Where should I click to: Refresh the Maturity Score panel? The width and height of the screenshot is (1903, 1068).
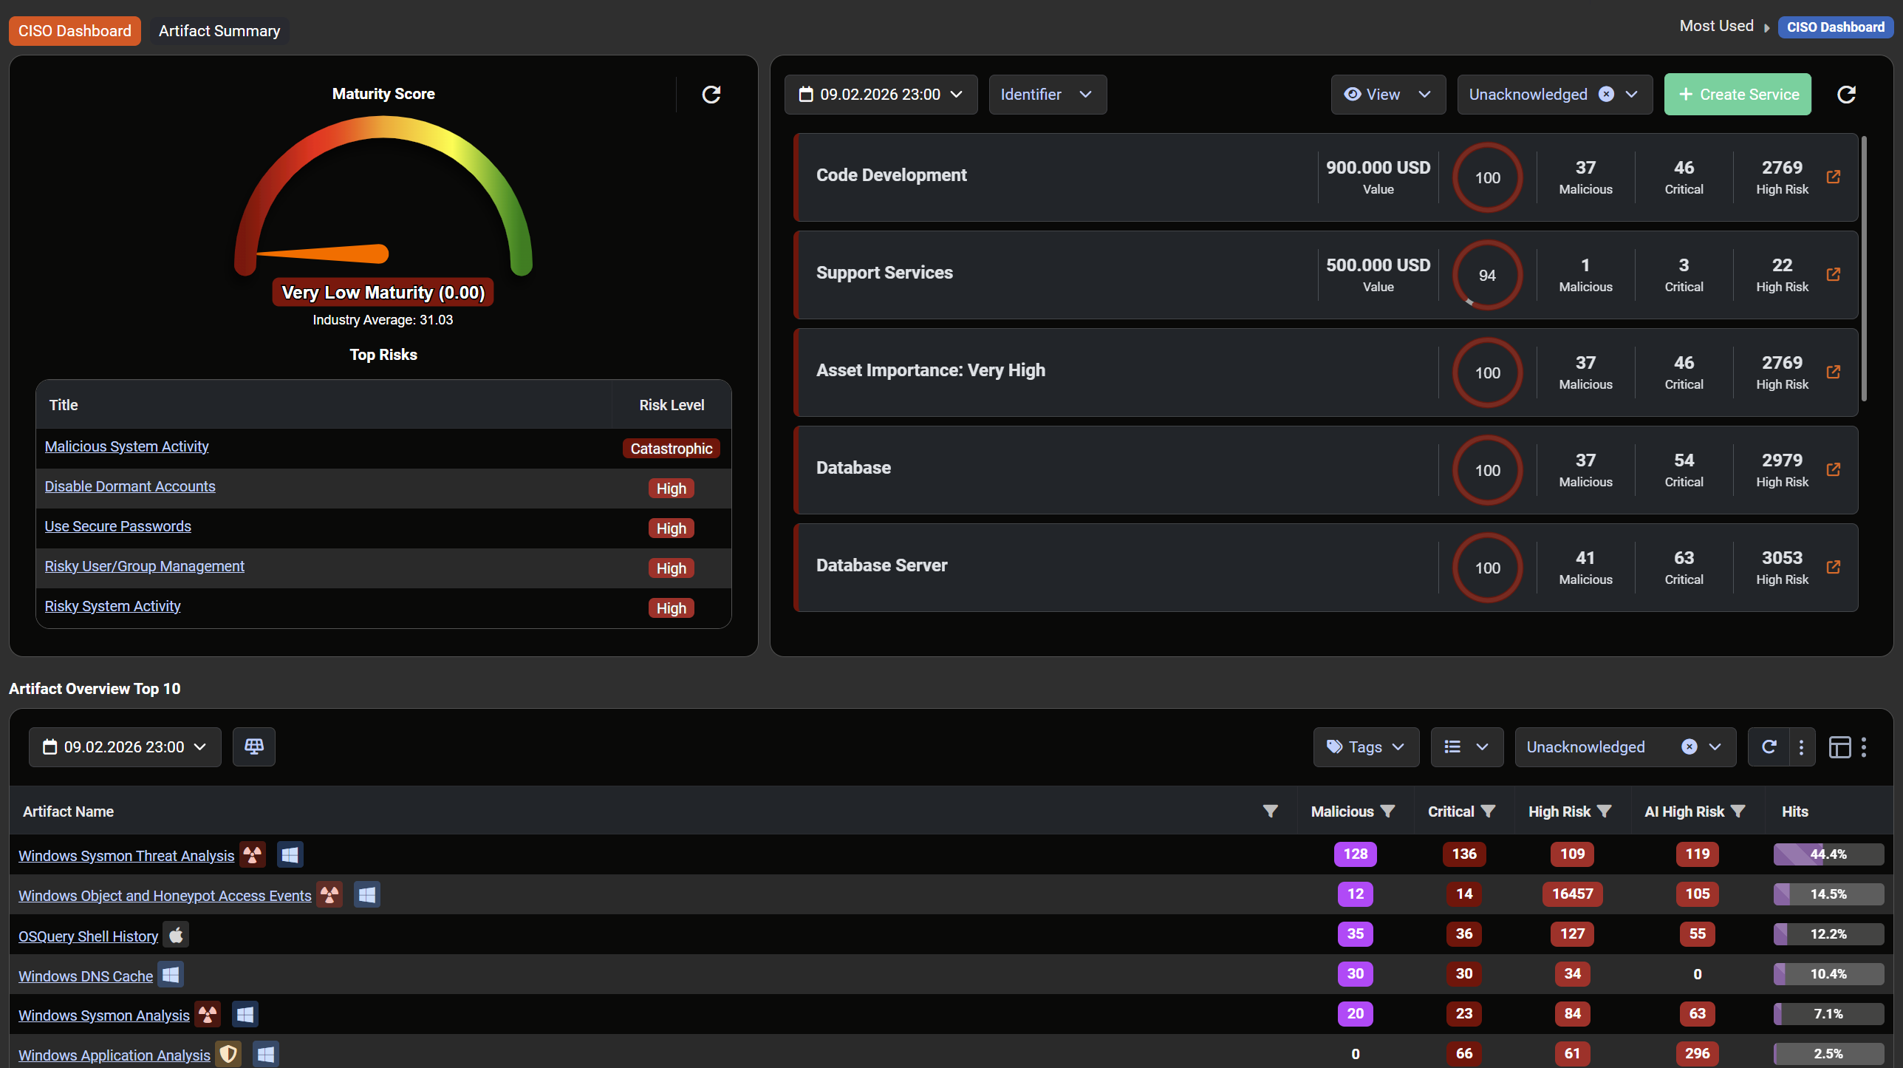(711, 95)
